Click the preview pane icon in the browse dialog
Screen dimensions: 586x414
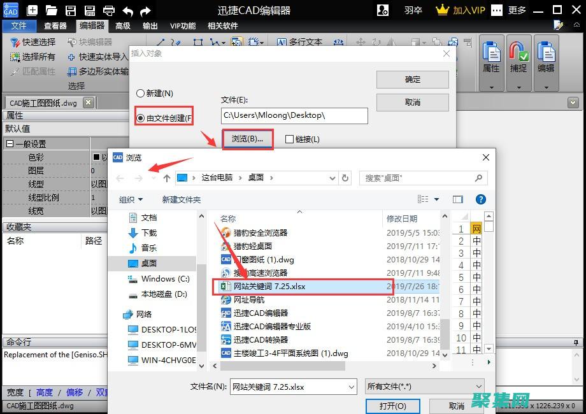[x=457, y=199]
